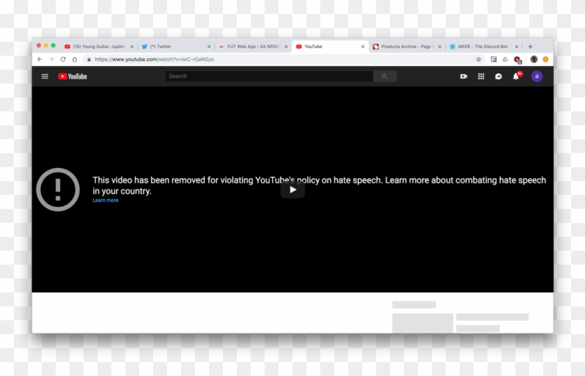
Task: Close the Young Guitar tab
Action: coord(132,47)
